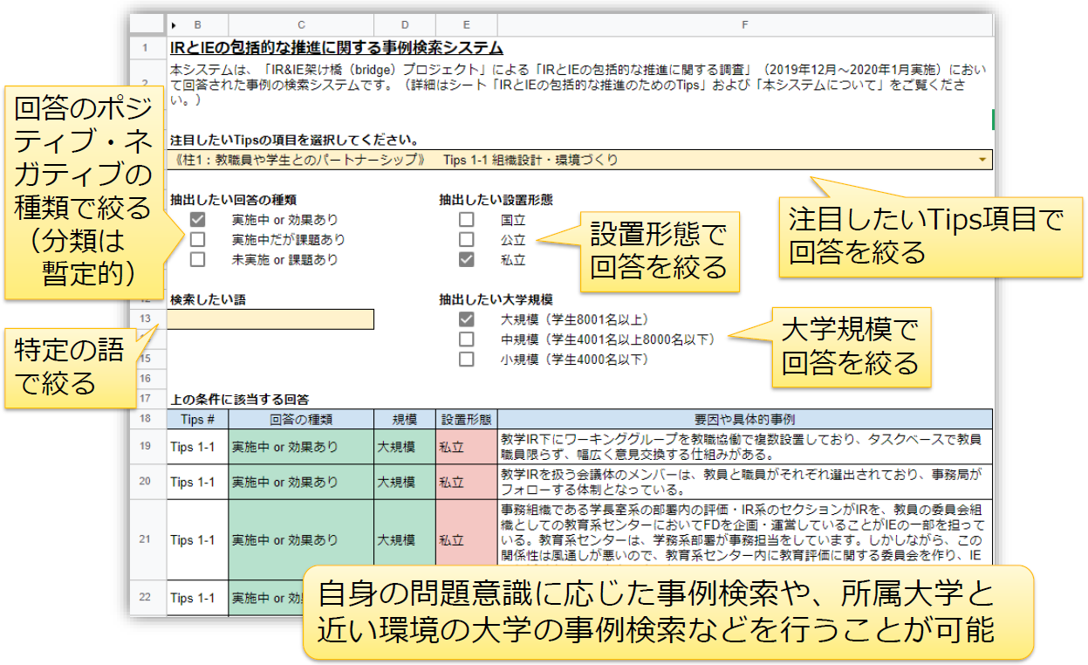Viewport: 1088px width, 665px height.
Task: Click 私立 cell in row 19
Action: click(466, 448)
